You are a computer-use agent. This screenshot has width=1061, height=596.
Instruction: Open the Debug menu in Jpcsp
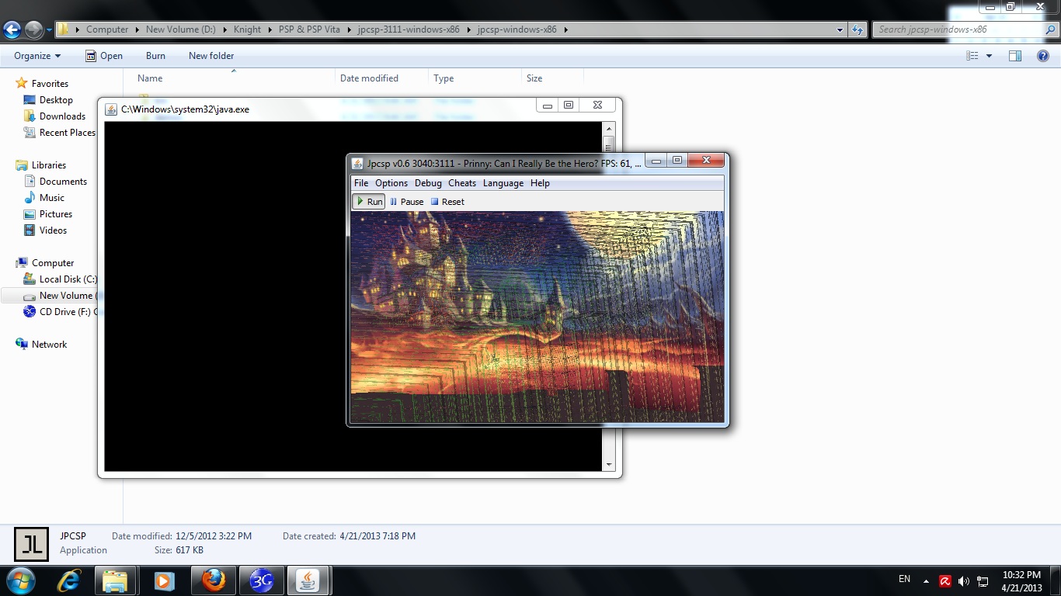tap(427, 183)
